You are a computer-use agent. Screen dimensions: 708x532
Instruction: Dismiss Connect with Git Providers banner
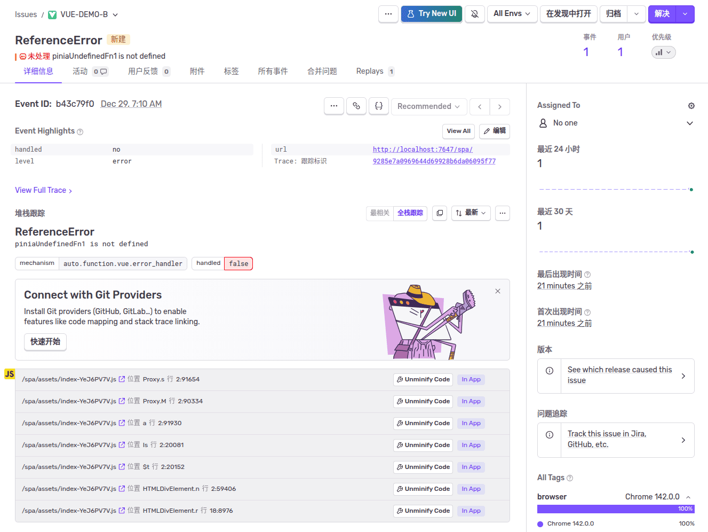[x=497, y=291]
